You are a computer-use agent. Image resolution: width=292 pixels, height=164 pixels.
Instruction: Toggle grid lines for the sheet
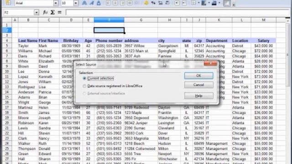click(227, 3)
